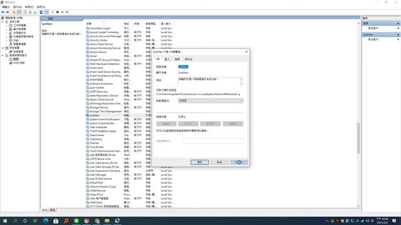Select the WebClient service row
This screenshot has width=401, height=225.
130,202
